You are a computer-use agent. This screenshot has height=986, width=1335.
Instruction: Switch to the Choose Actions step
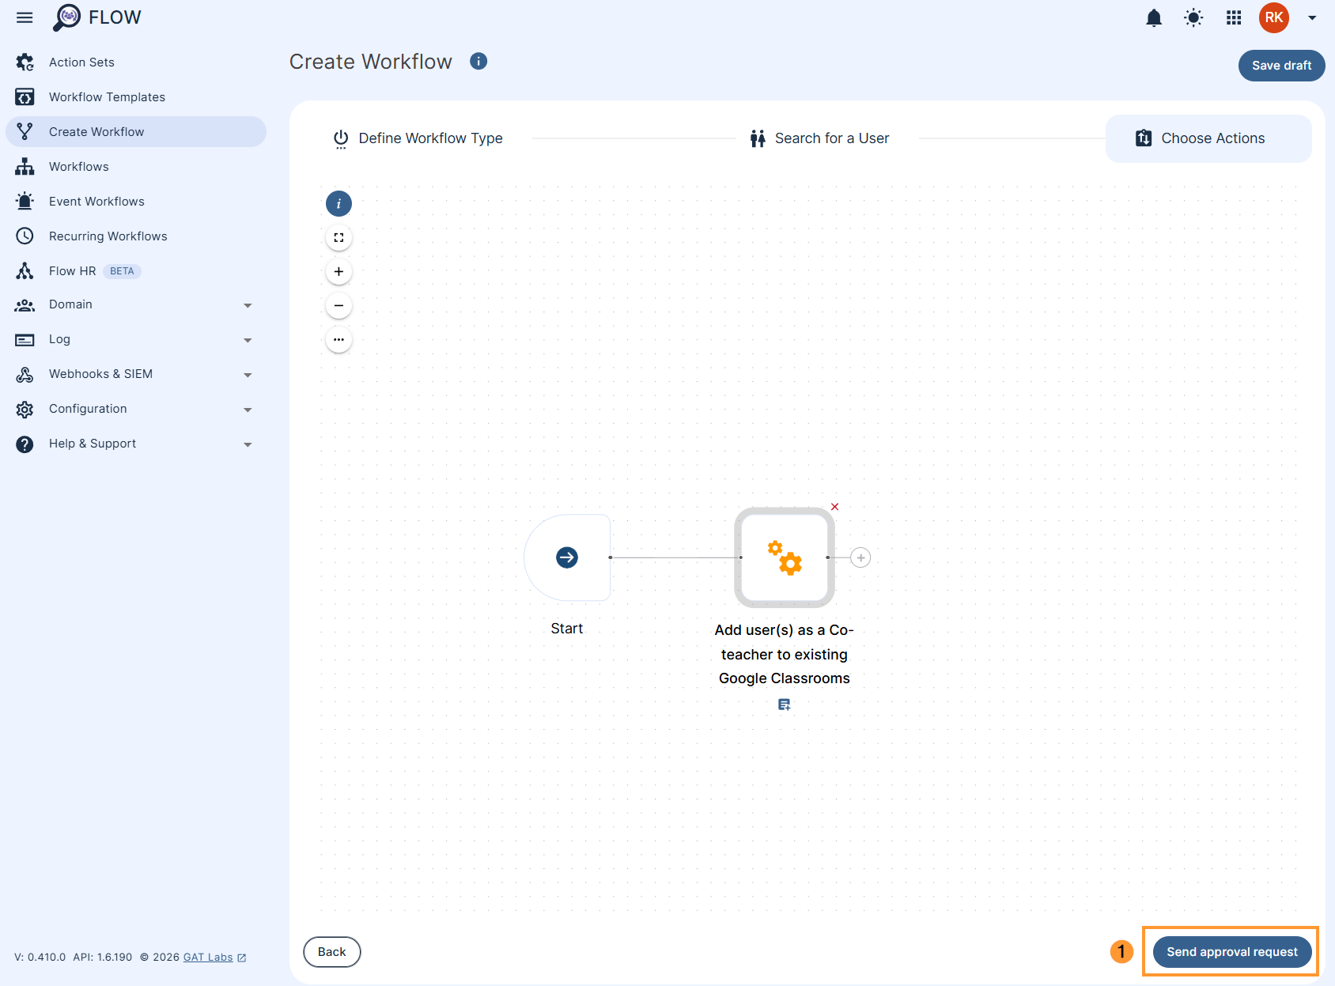click(1208, 138)
